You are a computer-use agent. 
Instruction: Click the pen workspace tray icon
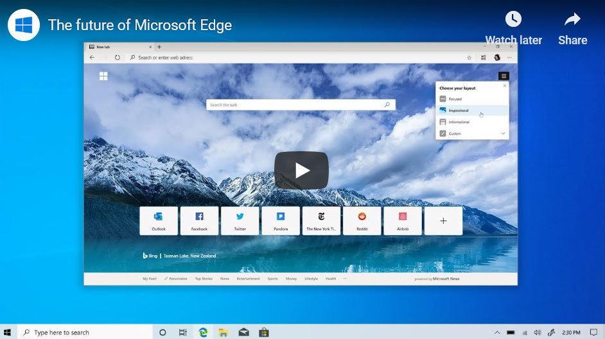coord(551,333)
